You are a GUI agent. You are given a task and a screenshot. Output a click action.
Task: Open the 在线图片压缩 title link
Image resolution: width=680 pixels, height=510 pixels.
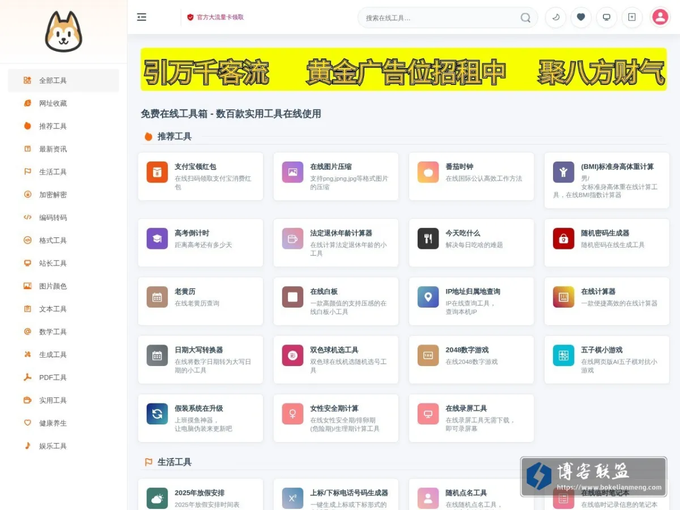(331, 167)
